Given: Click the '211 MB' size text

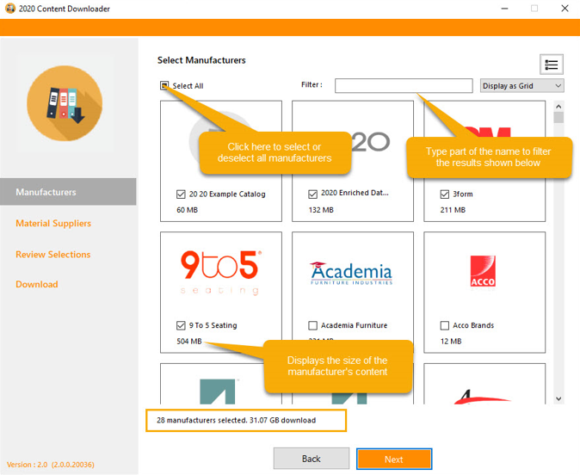Looking at the screenshot, I should coord(453,210).
